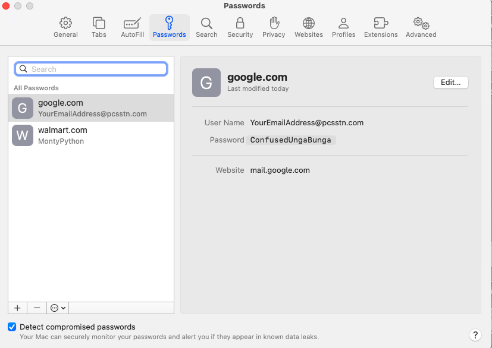Focus the password Search field
492x348 pixels.
91,69
